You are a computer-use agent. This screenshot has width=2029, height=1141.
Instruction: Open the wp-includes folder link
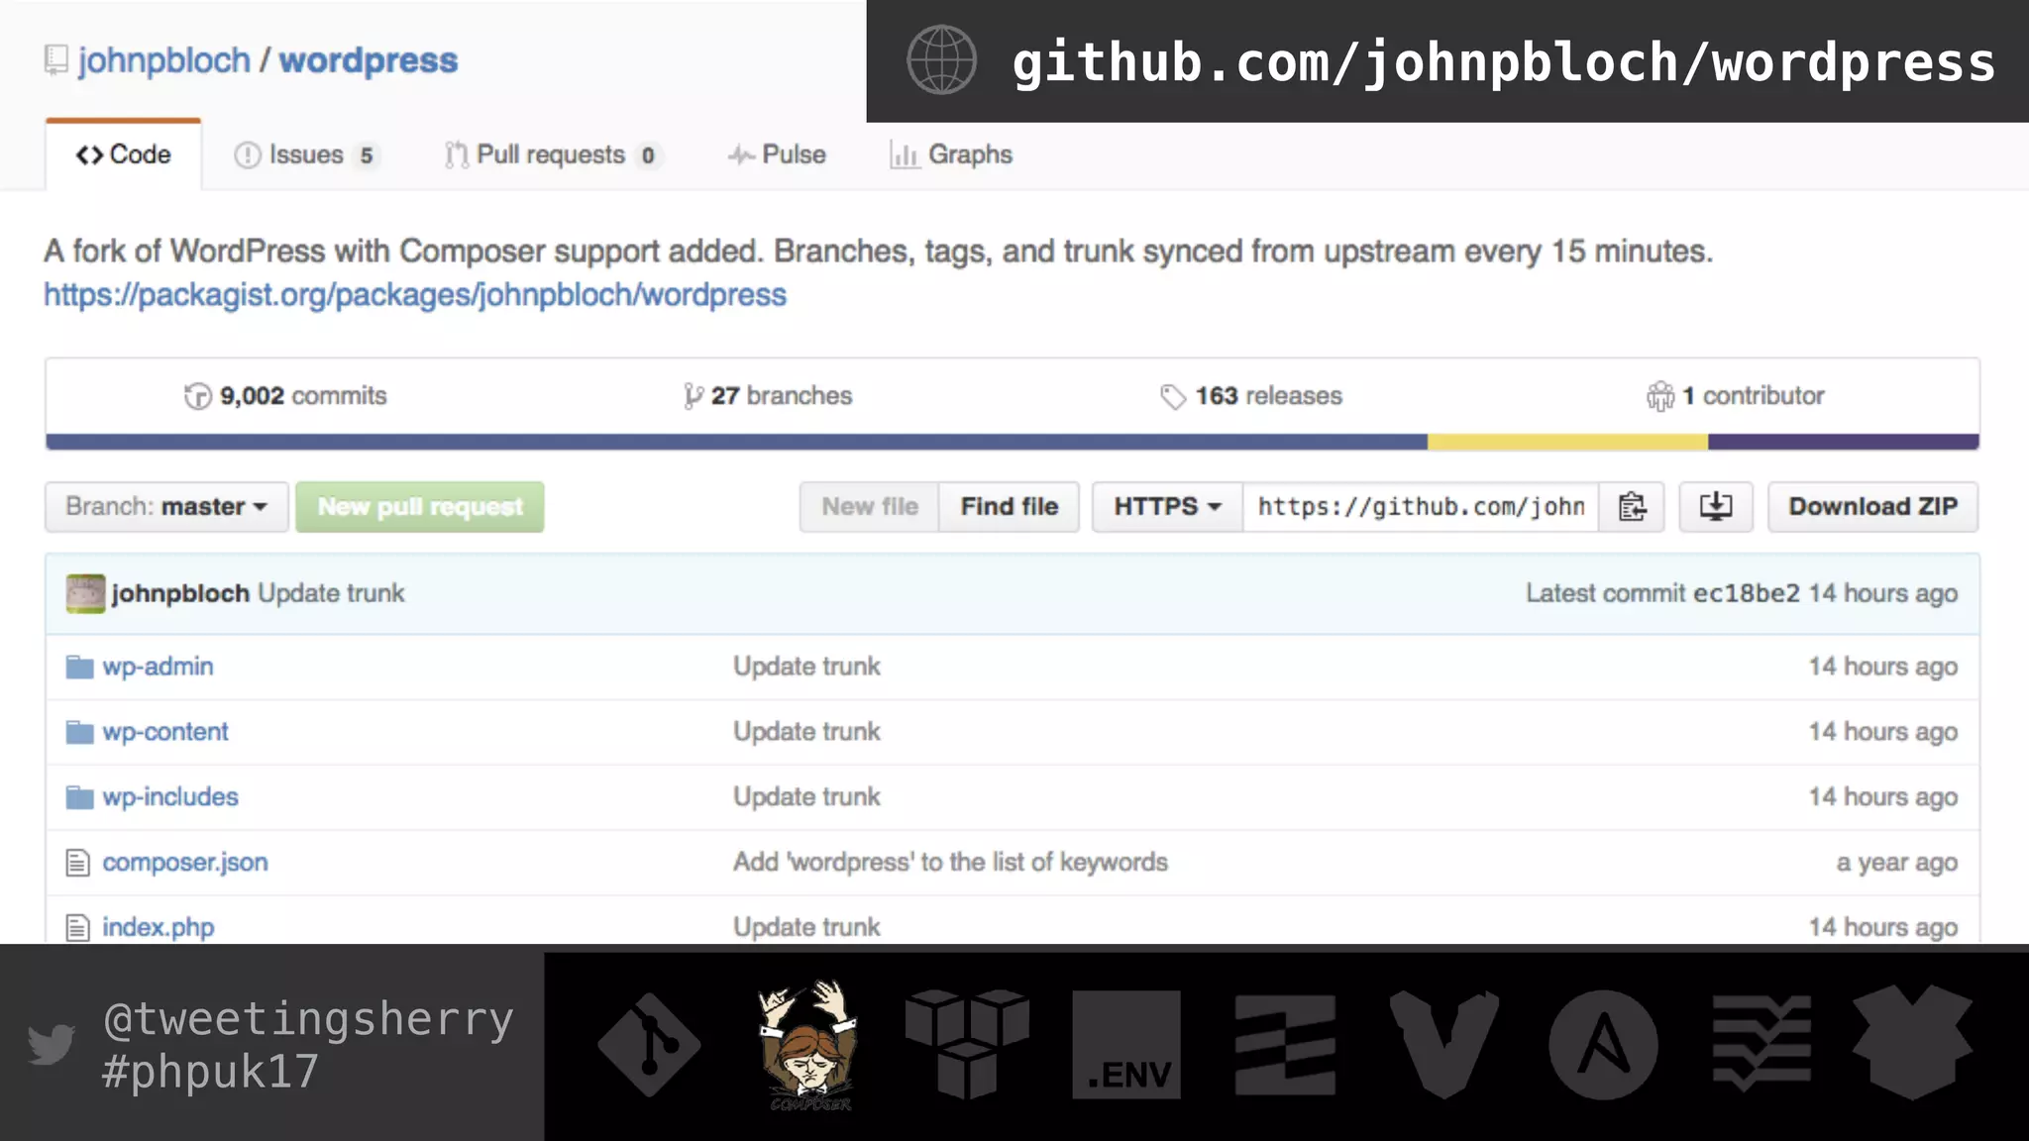pyautogui.click(x=170, y=797)
